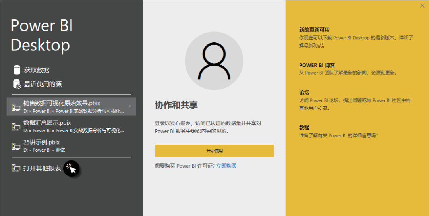Click the path D: » Power BI » 测试
Screen dimensions: 429x216
pos(44,150)
